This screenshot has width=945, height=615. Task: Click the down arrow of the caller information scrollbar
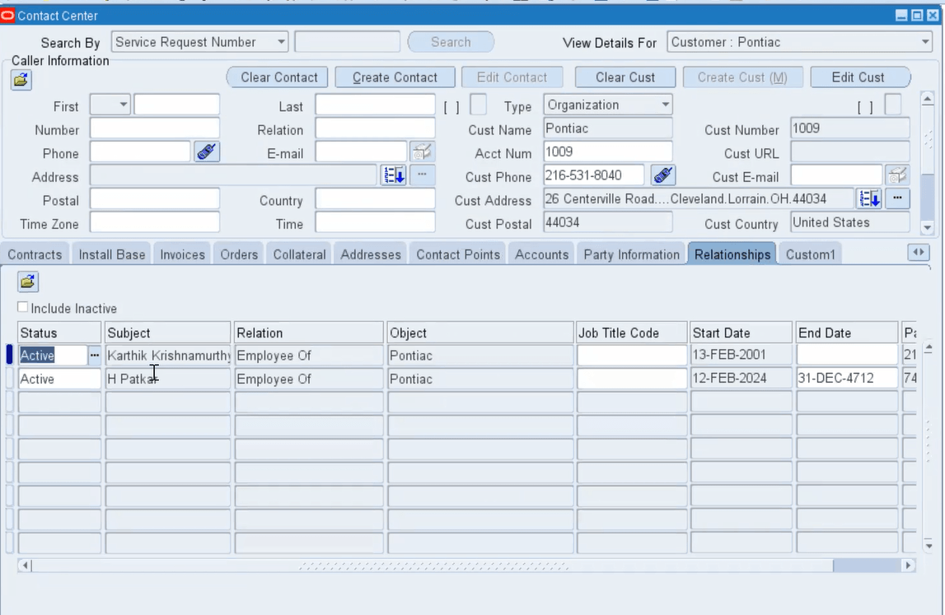pyautogui.click(x=929, y=228)
